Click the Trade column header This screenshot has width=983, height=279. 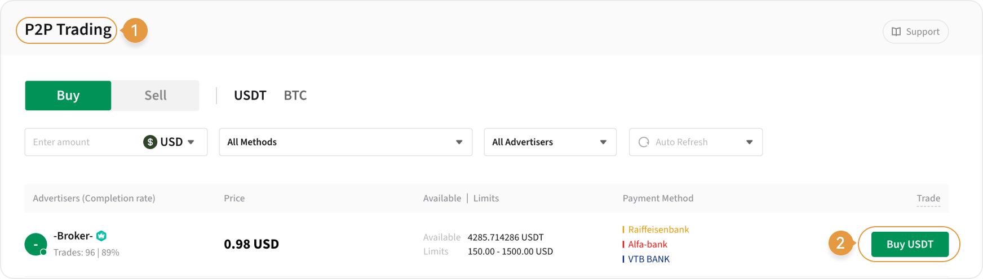click(928, 198)
